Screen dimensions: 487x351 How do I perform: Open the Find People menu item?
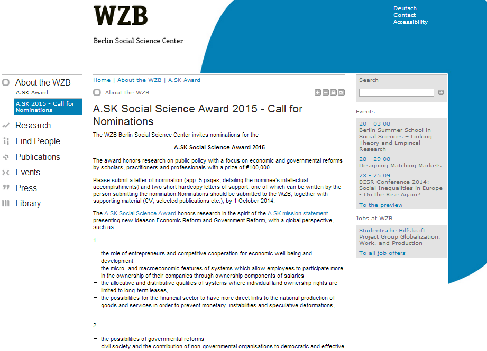[38, 141]
